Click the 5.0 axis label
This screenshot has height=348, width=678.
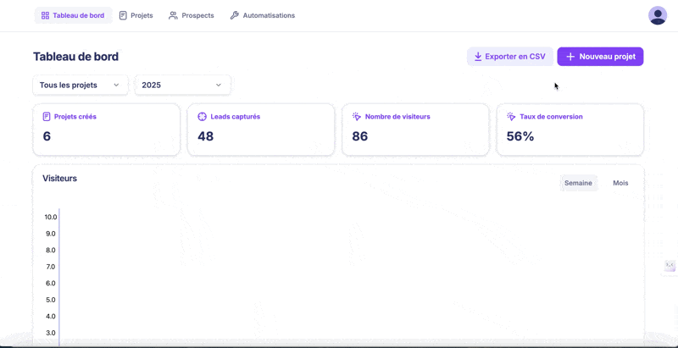point(51,300)
